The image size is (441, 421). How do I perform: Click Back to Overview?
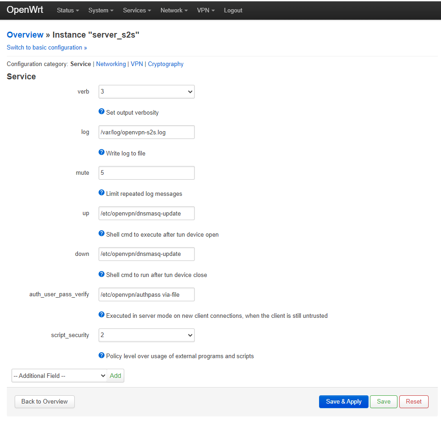coord(44,402)
